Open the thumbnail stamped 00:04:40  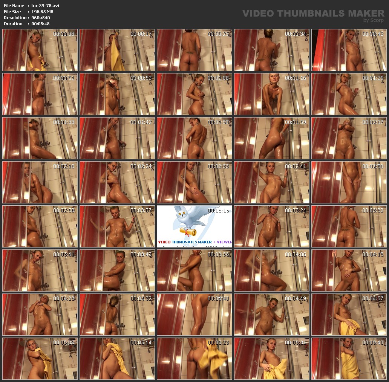(194, 314)
